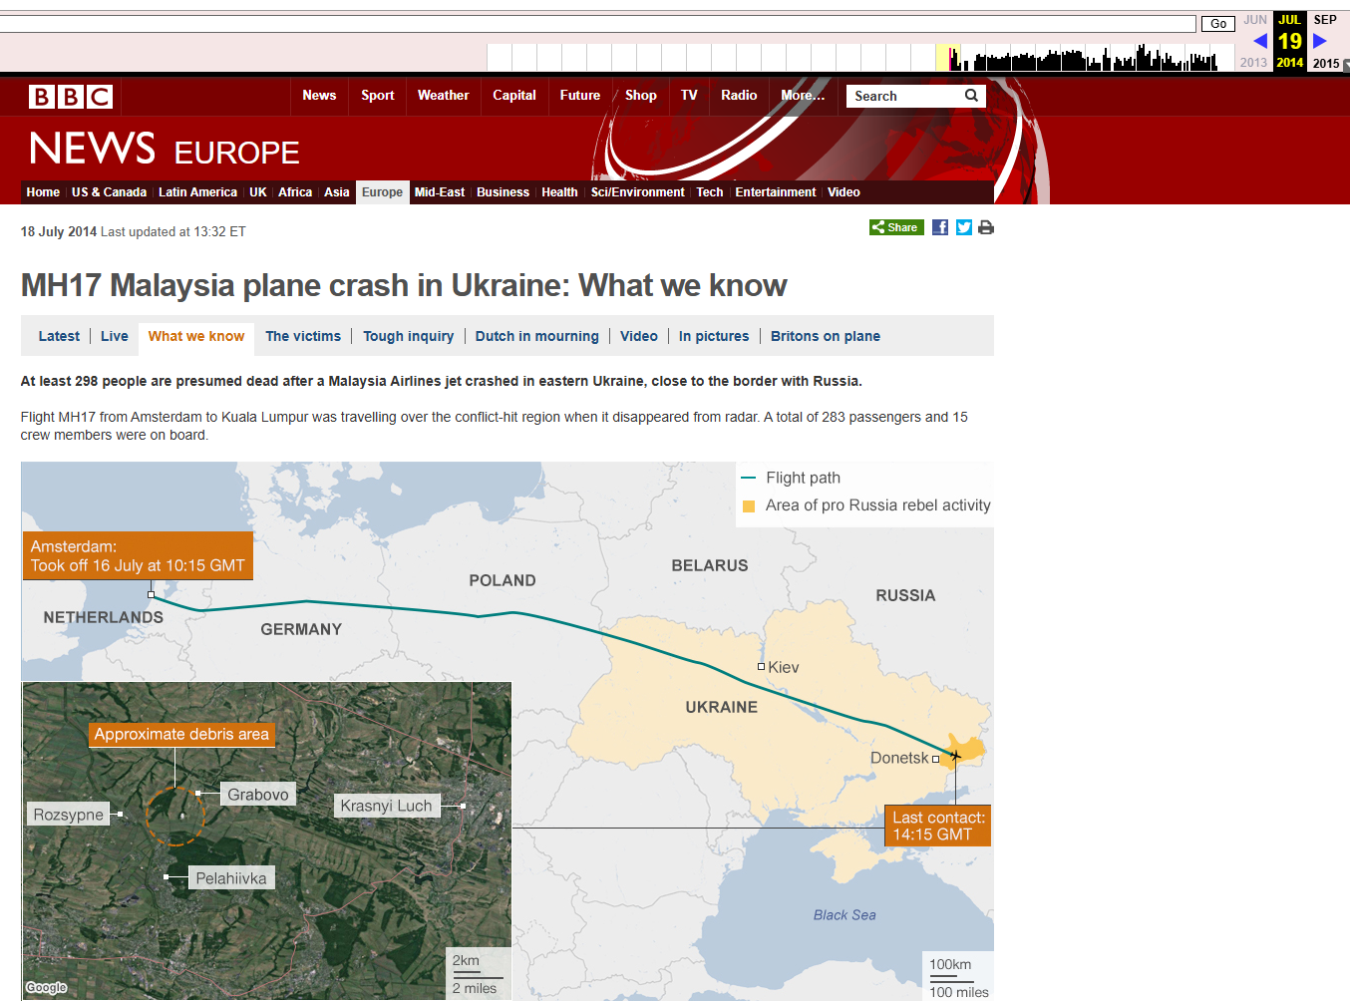Go to Asia section

tap(337, 192)
